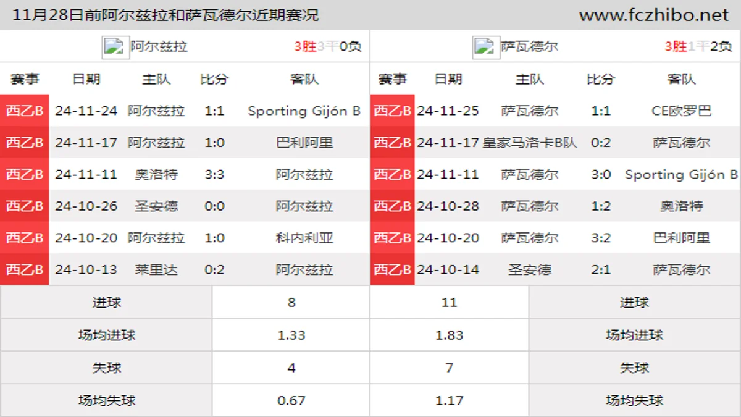This screenshot has width=741, height=417.
Task: Select the date 24-10-28
Action: click(x=448, y=206)
